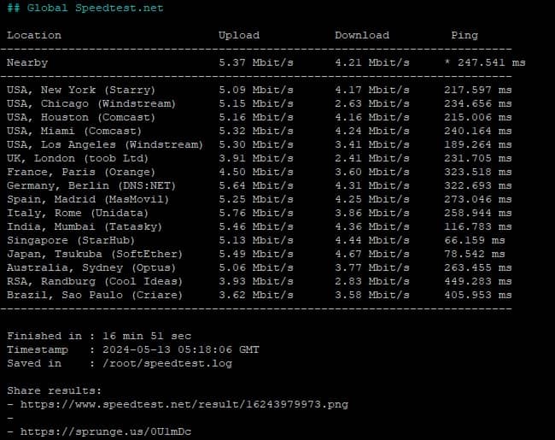Select the Brazil, Sao Paulo (Criare) row
555x440 pixels.
[95, 295]
